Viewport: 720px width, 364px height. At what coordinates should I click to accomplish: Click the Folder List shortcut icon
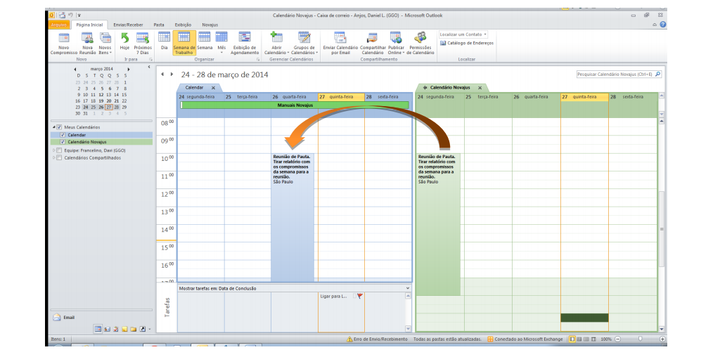point(133,329)
